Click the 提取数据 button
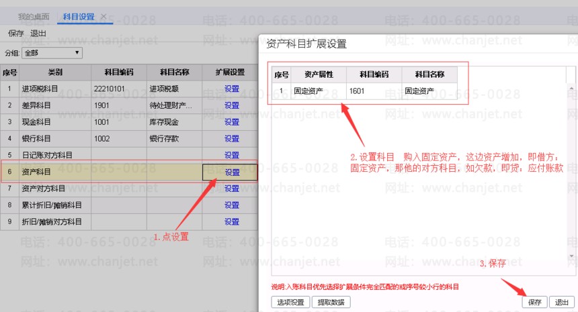The image size is (578, 312). pyautogui.click(x=331, y=302)
